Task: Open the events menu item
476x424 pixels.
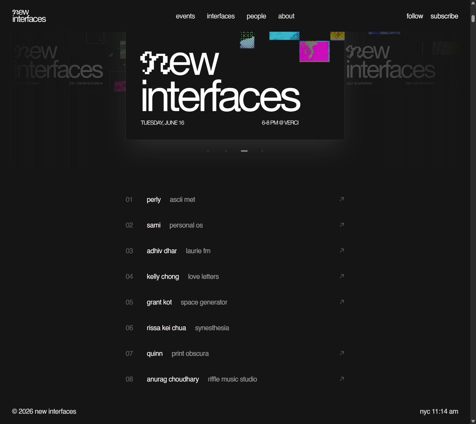Action: pyautogui.click(x=185, y=16)
